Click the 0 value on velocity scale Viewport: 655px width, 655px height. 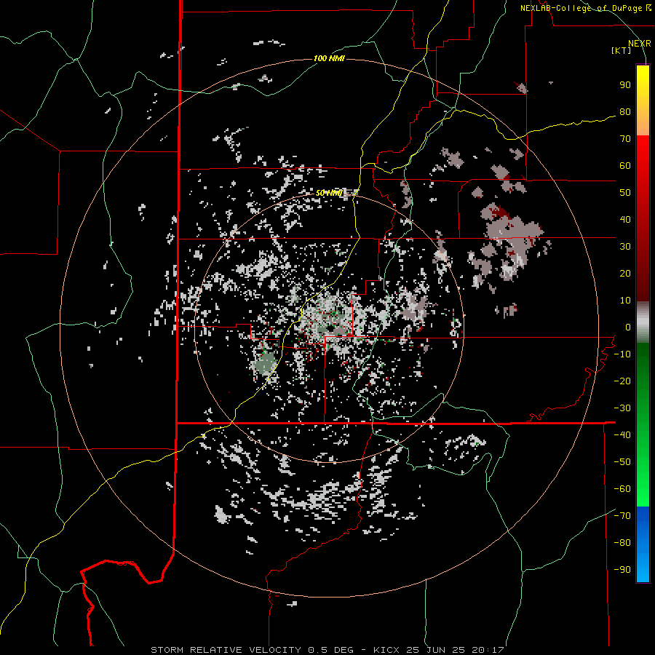628,327
